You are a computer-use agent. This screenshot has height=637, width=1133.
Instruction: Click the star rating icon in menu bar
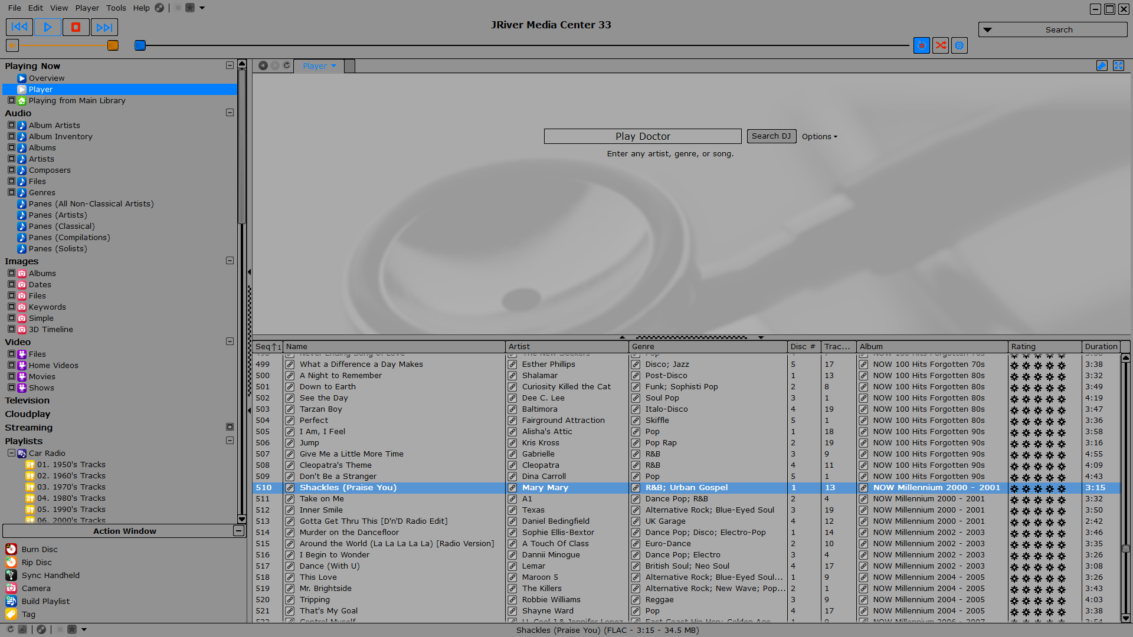tap(190, 8)
